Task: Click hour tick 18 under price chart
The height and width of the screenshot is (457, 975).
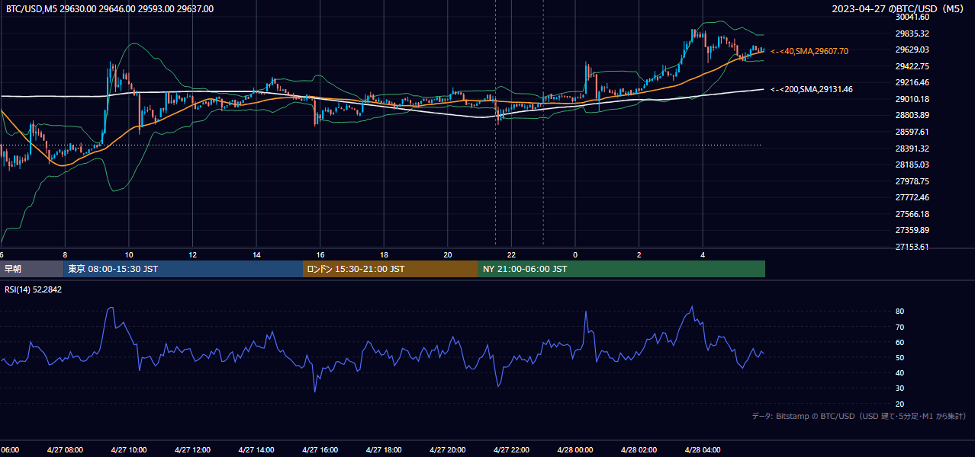Action: (384, 254)
